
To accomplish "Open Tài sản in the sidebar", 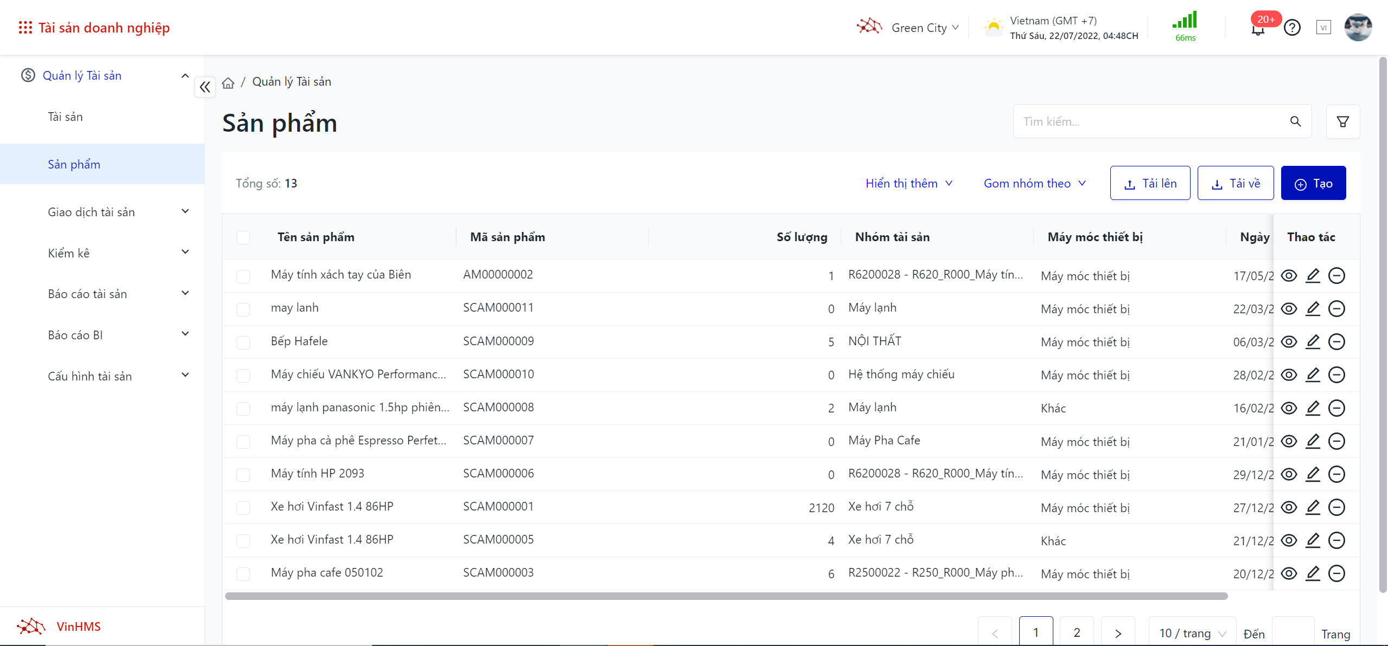I will 66,117.
